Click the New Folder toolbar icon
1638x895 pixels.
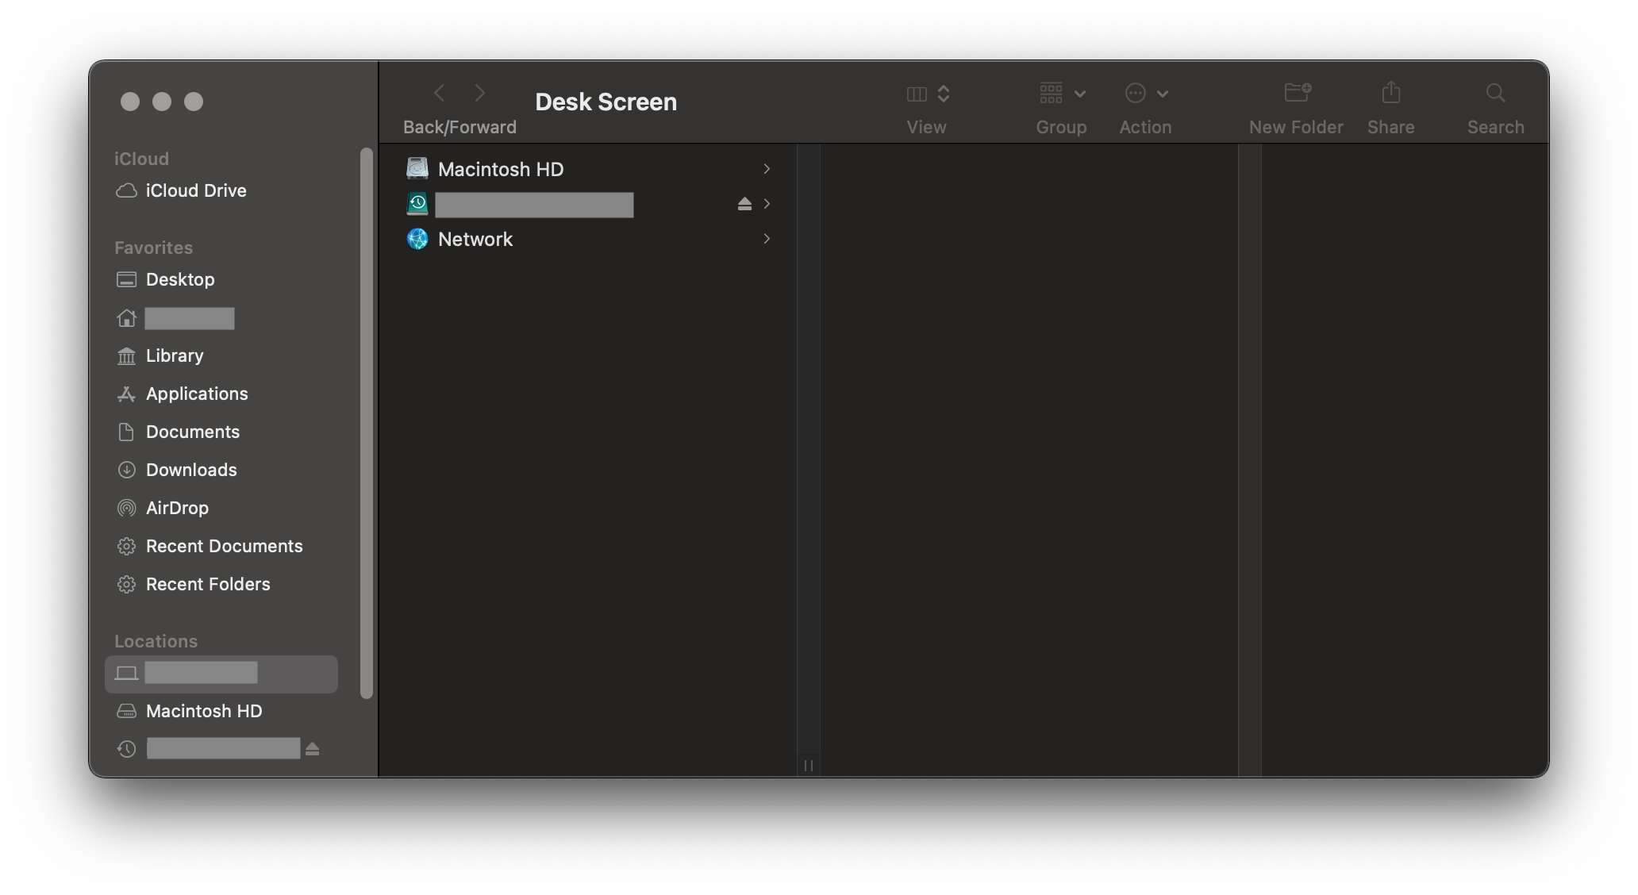pos(1297,94)
